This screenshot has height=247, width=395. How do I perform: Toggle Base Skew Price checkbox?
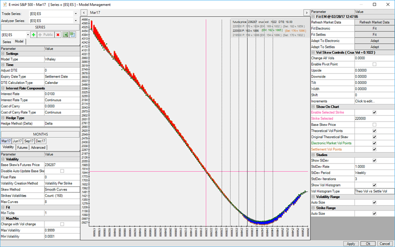pos(374,124)
